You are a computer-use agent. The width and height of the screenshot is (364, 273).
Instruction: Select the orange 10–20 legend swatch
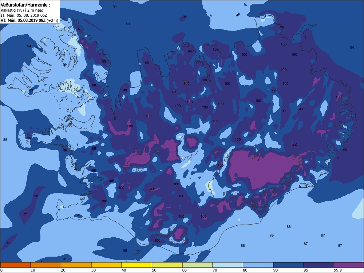click(x=46, y=265)
